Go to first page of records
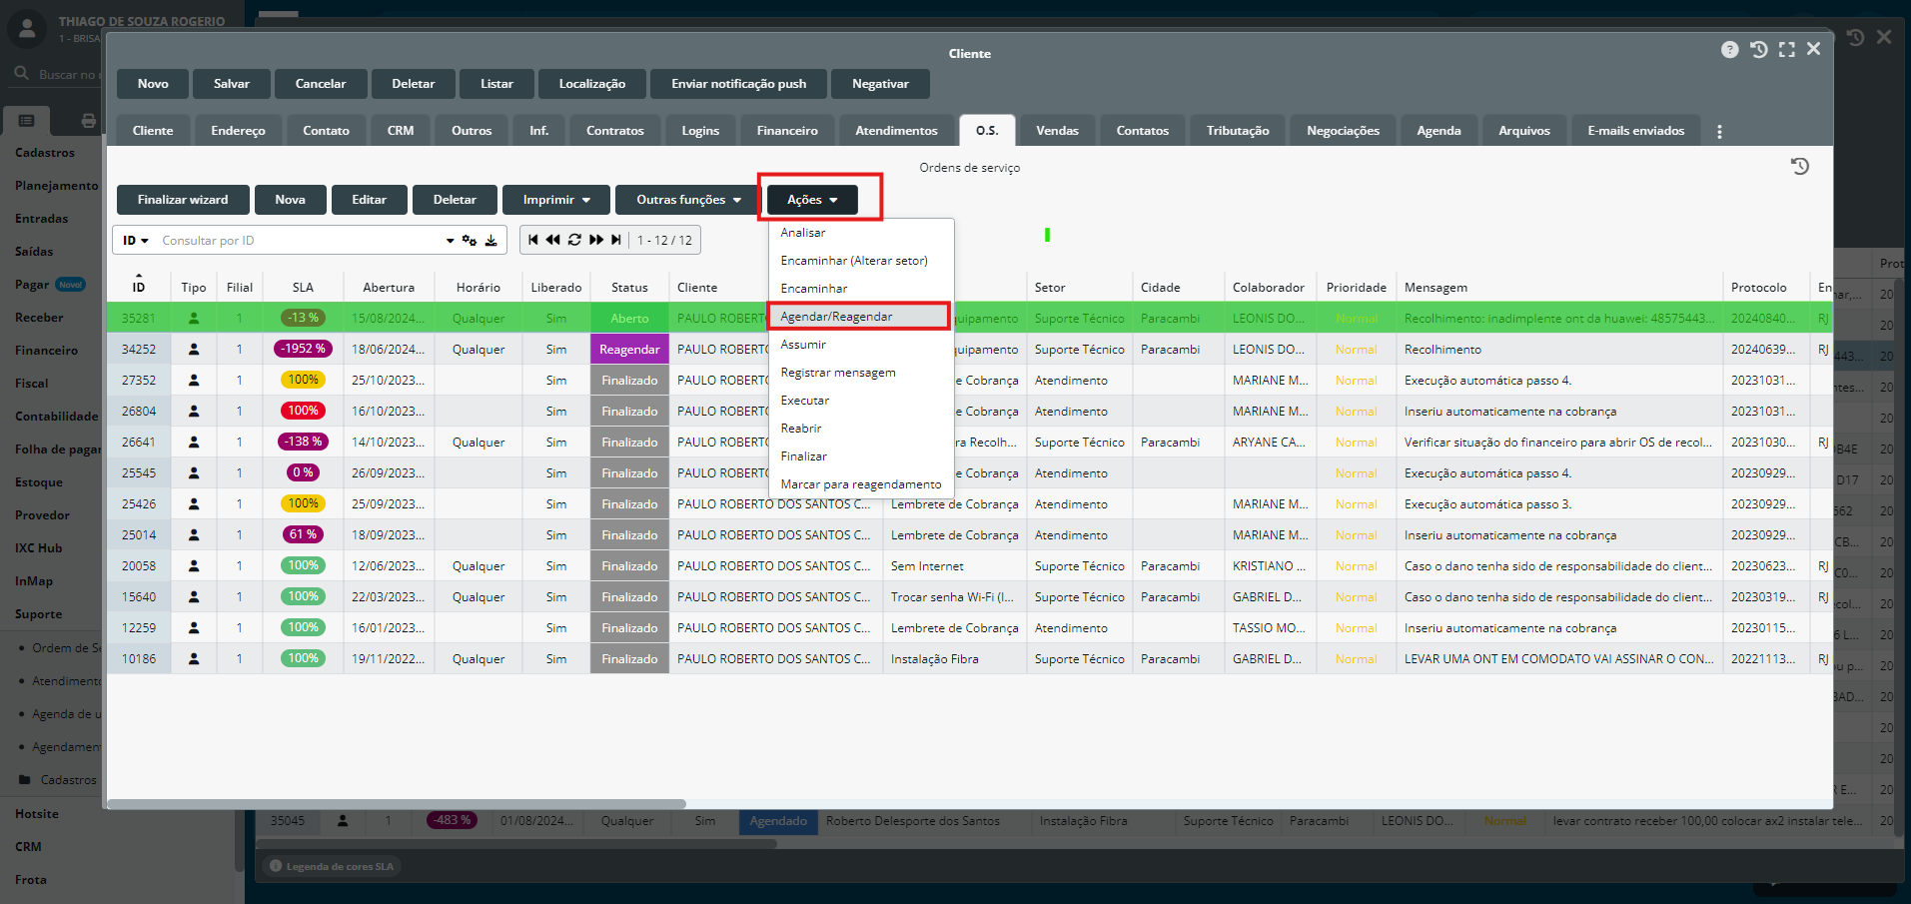This screenshot has height=904, width=1911. click(533, 240)
